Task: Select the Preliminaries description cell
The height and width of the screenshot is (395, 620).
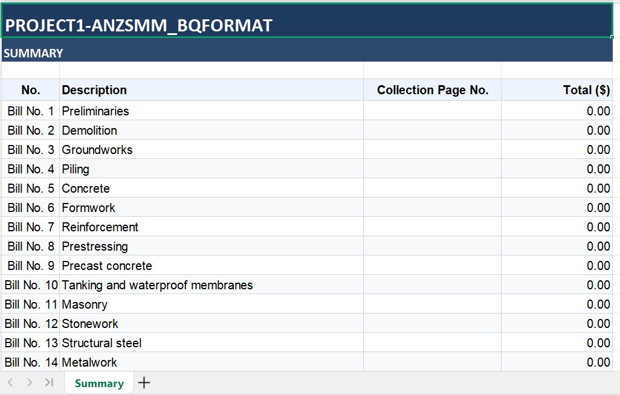Action: (212, 111)
